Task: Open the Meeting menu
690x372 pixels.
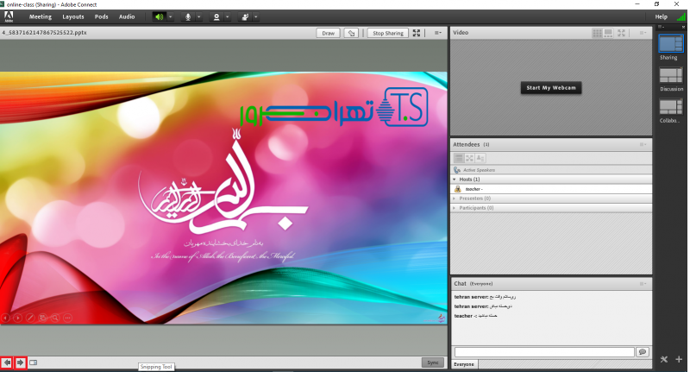Action: tap(41, 16)
